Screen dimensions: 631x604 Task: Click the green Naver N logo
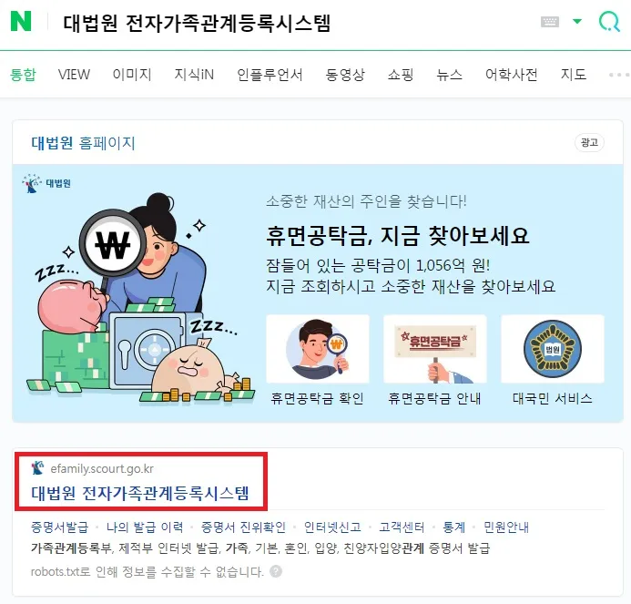tap(21, 21)
